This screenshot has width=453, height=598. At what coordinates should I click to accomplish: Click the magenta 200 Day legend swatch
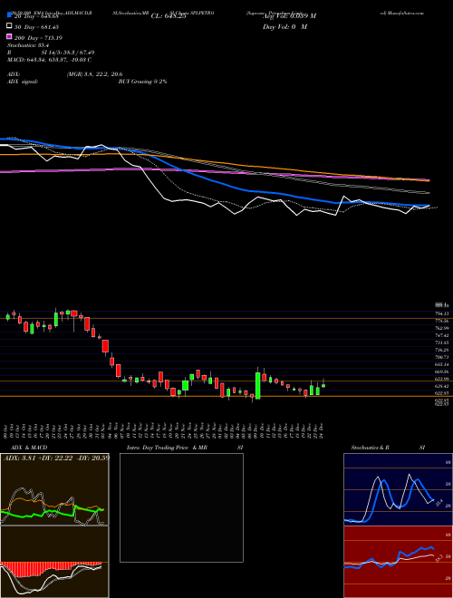point(9,37)
